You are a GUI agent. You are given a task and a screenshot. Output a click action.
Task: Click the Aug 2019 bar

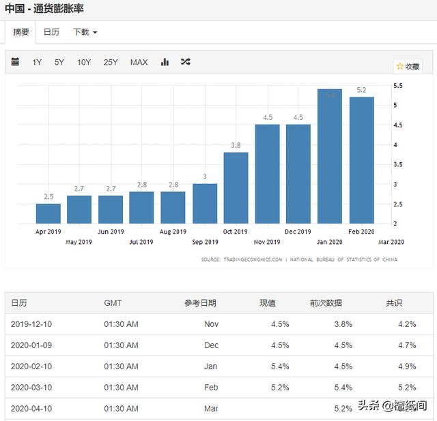pos(173,208)
